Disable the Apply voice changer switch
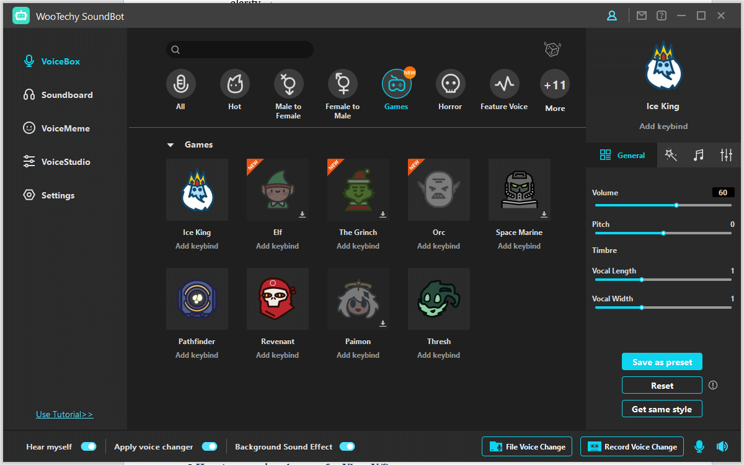Viewport: 744px width, 465px height. 210,446
